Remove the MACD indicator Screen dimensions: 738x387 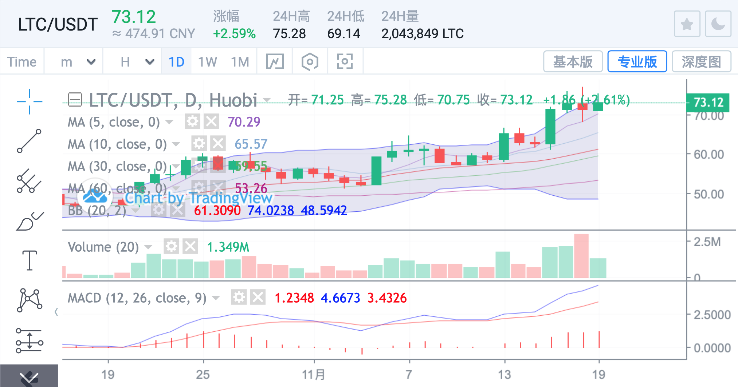coord(258,298)
